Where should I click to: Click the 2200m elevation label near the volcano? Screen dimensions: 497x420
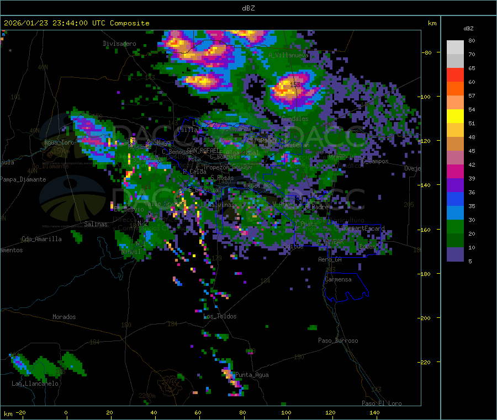147,396
